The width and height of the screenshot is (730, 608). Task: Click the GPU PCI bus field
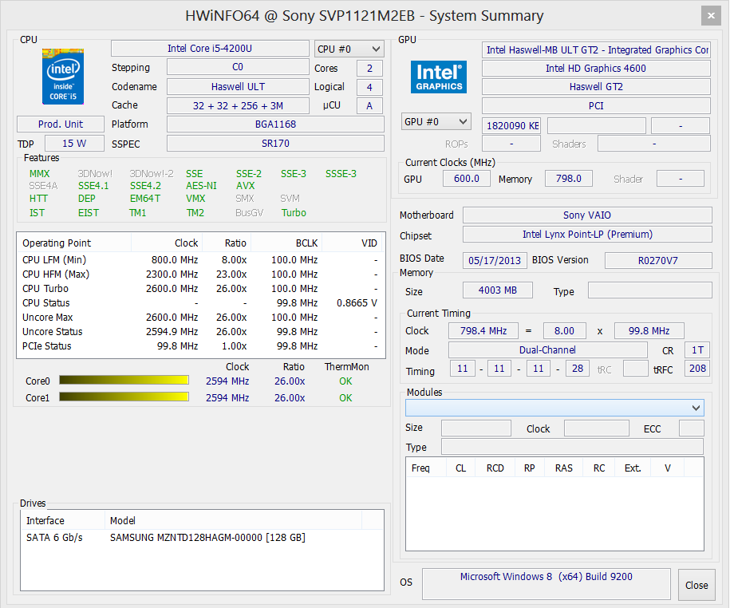click(x=596, y=105)
